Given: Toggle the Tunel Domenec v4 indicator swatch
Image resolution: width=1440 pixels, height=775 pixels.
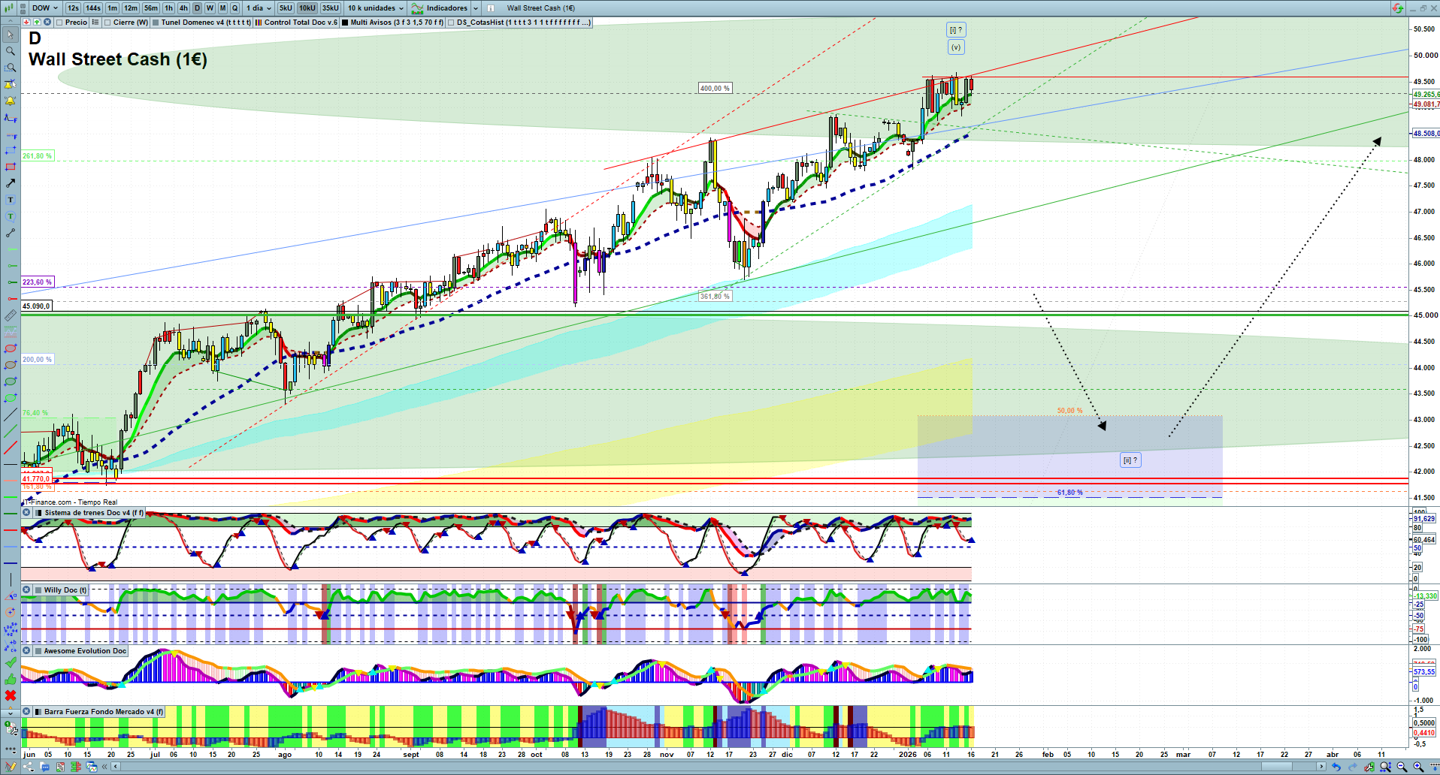Looking at the screenshot, I should tap(156, 23).
